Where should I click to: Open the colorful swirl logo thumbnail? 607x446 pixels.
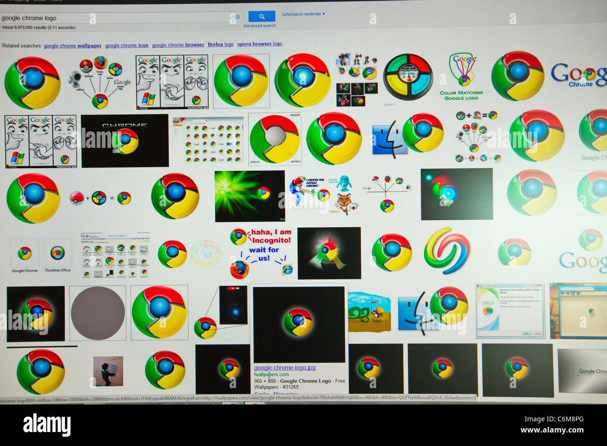446,251
